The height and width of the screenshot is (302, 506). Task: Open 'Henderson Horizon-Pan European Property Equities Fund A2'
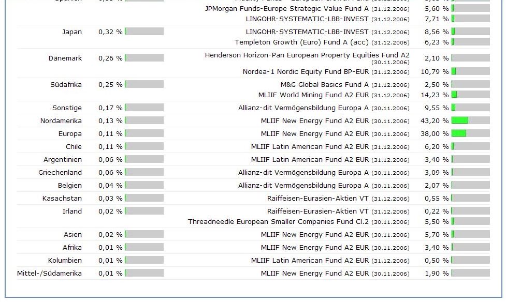[307, 55]
